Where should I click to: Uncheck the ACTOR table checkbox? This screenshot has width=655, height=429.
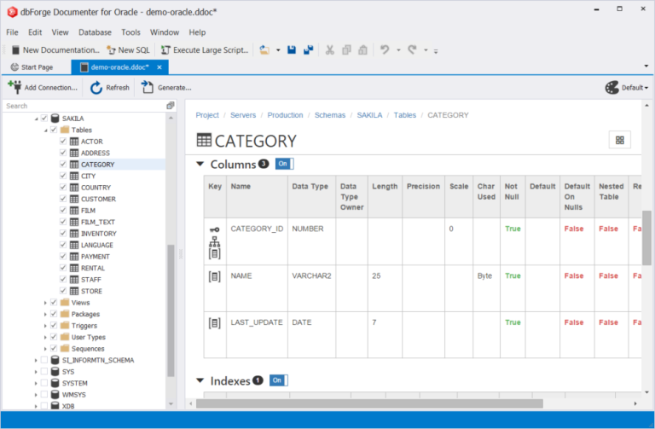(63, 142)
